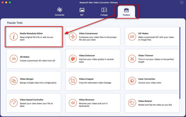186x117 pixels.
Task: Click the 3D Maker icon
Action: click(14, 59)
